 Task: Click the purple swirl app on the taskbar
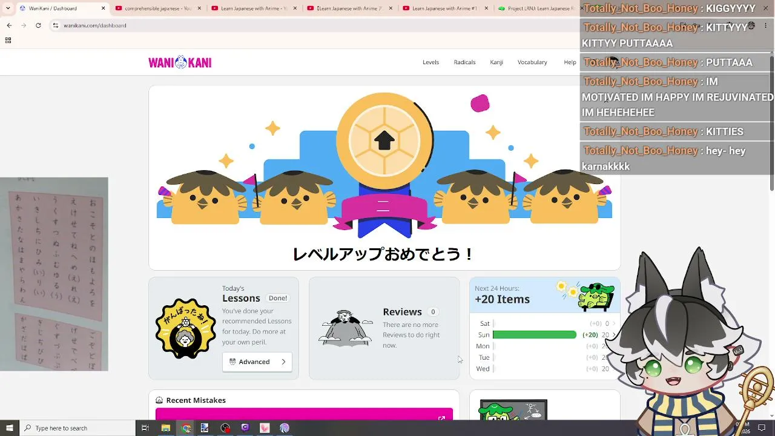285,428
